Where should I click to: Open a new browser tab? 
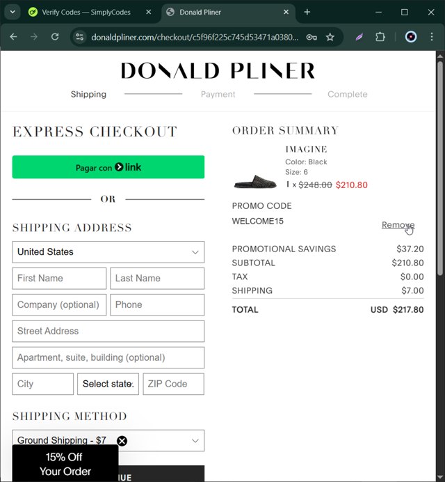pyautogui.click(x=307, y=12)
